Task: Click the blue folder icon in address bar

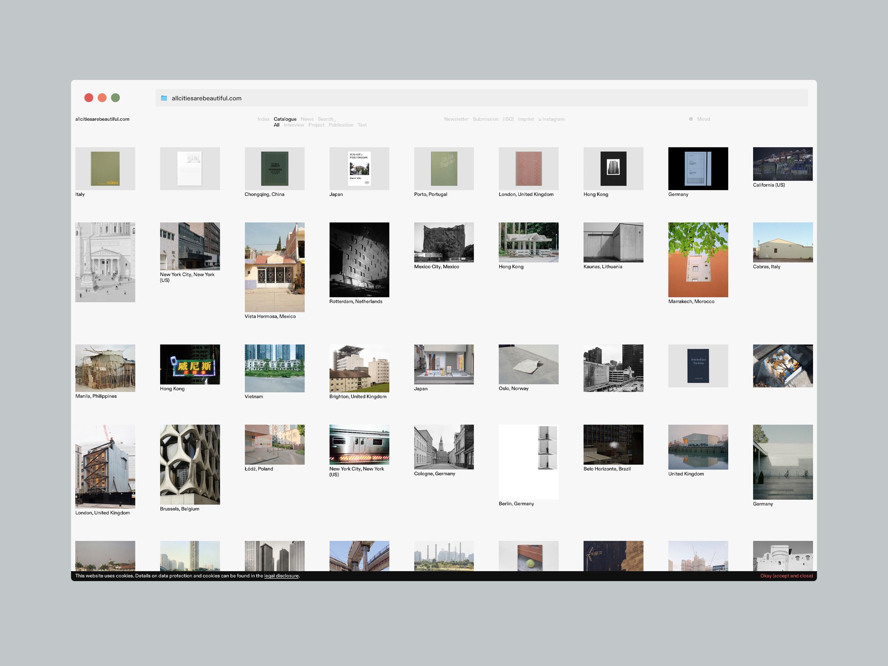Action: [164, 98]
